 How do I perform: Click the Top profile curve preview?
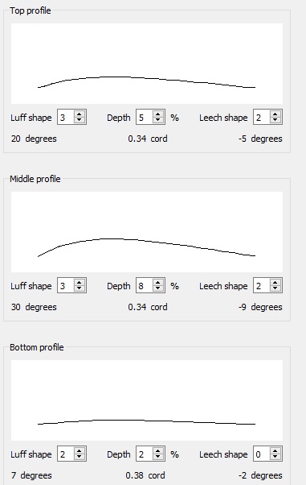[147, 64]
